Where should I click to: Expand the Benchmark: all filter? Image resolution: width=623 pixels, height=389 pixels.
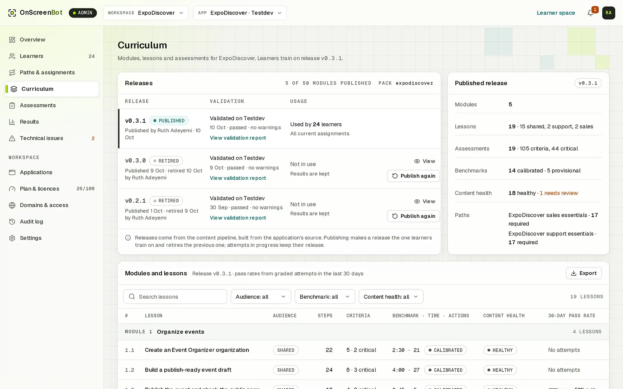325,297
